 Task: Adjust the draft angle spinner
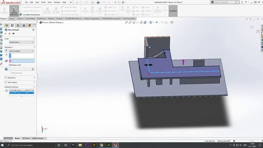(33, 69)
